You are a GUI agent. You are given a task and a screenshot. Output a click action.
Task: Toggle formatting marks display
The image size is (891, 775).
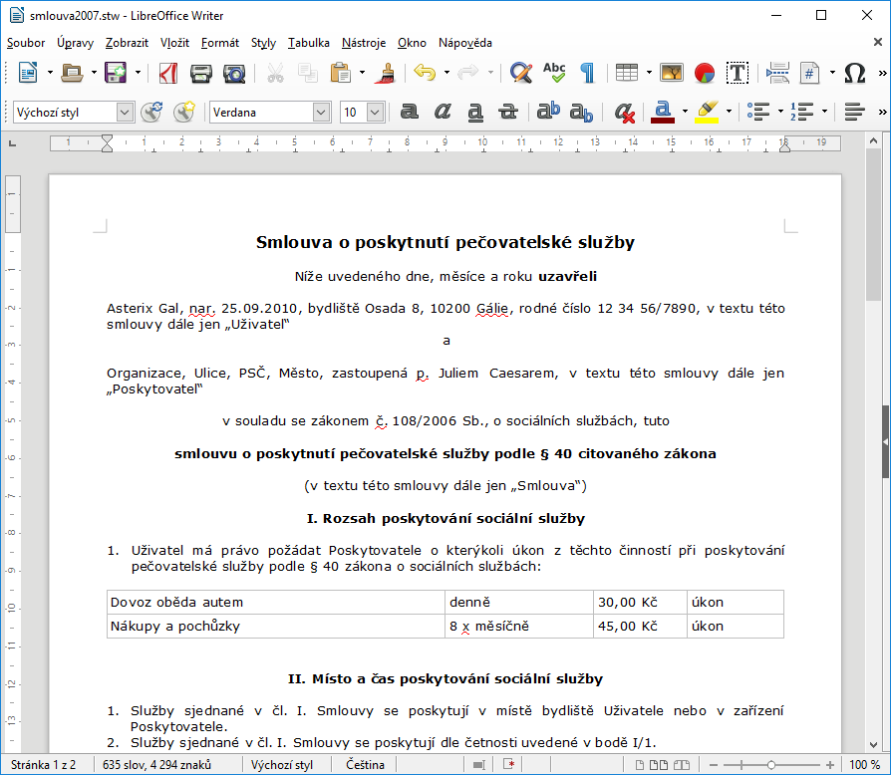[x=588, y=73]
